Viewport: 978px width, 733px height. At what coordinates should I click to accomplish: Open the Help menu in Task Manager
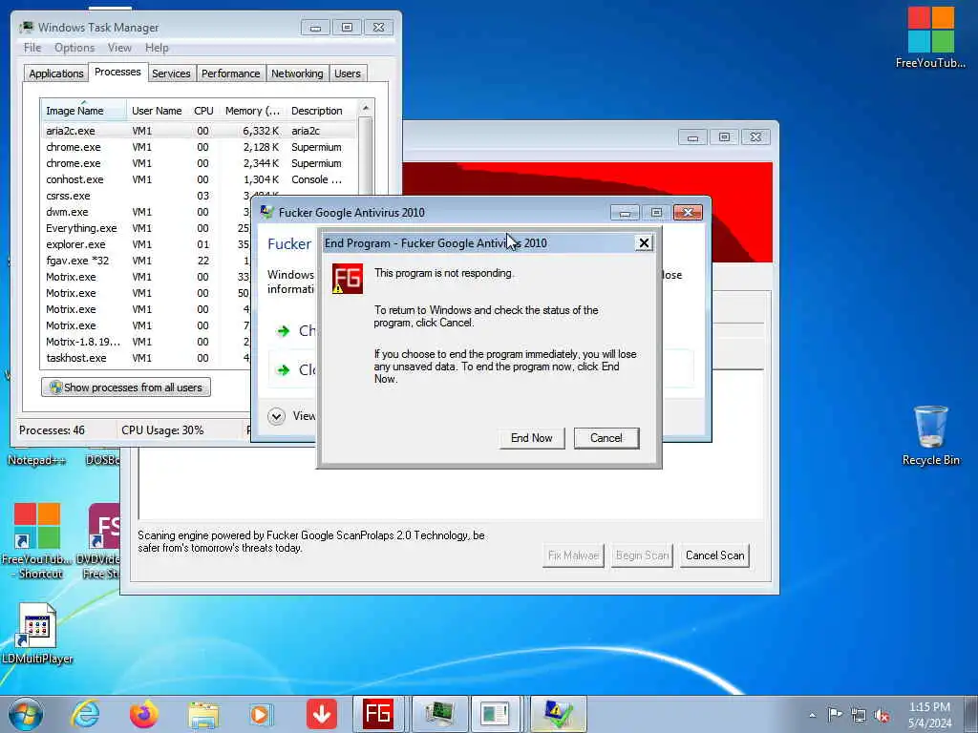(x=157, y=48)
